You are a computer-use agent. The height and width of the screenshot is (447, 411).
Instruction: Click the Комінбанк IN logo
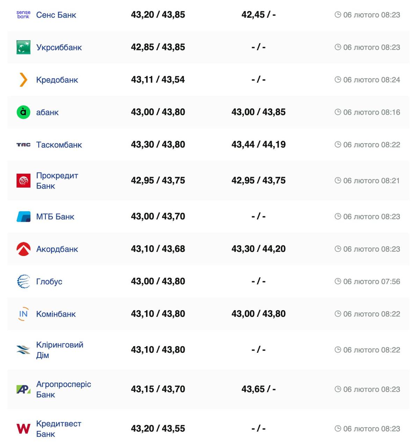pyautogui.click(x=23, y=314)
